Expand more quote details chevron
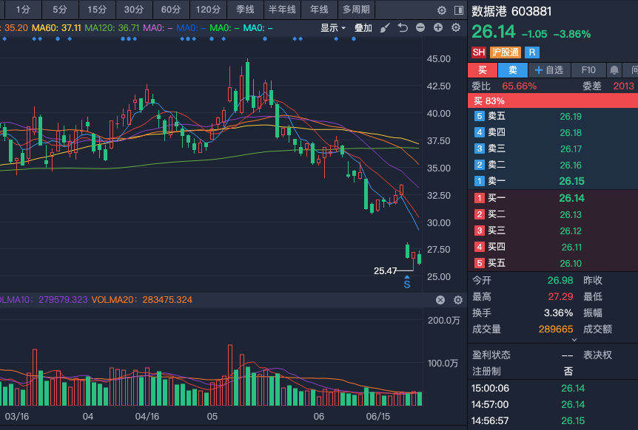Viewport: 638px width, 430px height. coord(574,340)
